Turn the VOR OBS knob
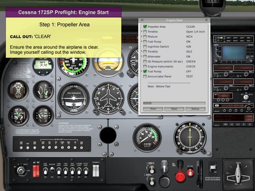Screen dimensions: 255x191 [x=178, y=151]
